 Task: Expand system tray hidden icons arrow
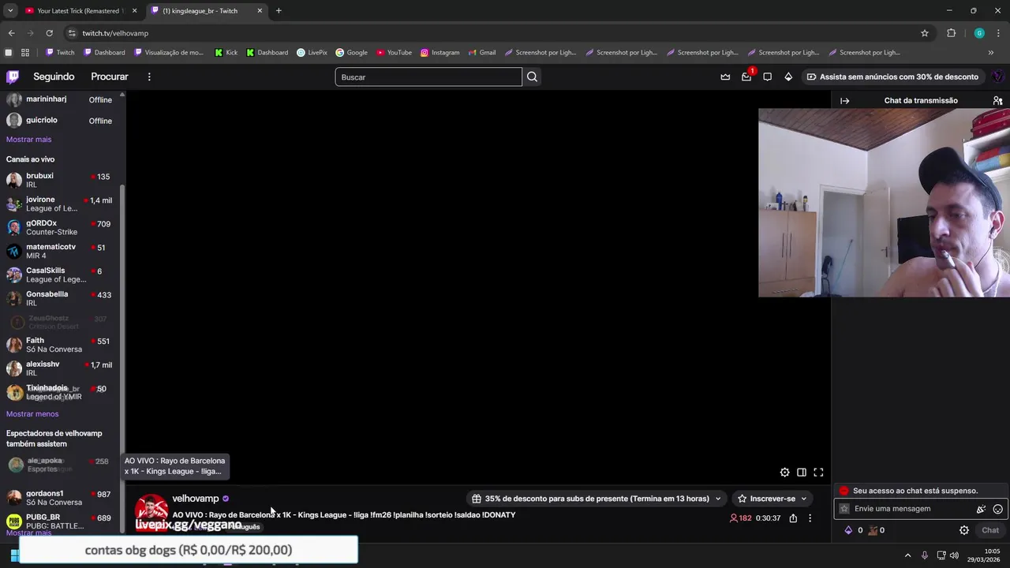pos(907,555)
